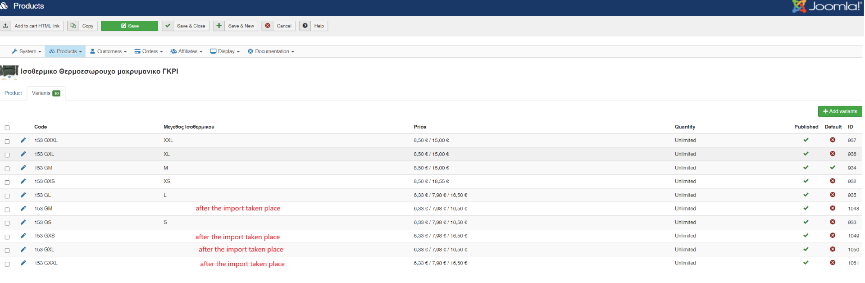The image size is (865, 283).
Task: Open the Affiliates dropdown
Action: 187,51
